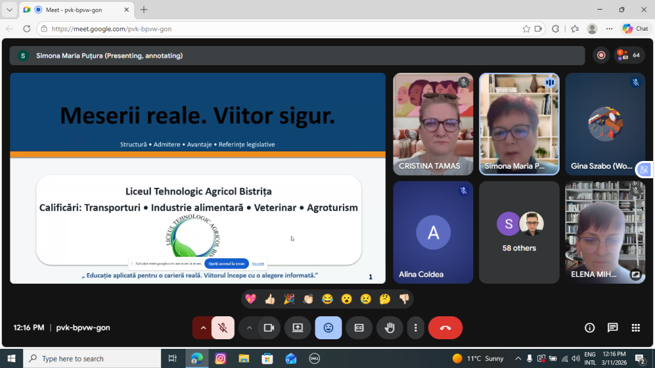Open the browser tab search dropdown

click(x=9, y=10)
